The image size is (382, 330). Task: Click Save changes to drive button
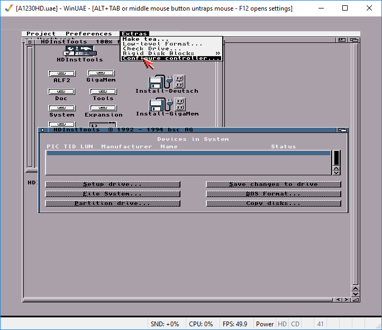274,184
